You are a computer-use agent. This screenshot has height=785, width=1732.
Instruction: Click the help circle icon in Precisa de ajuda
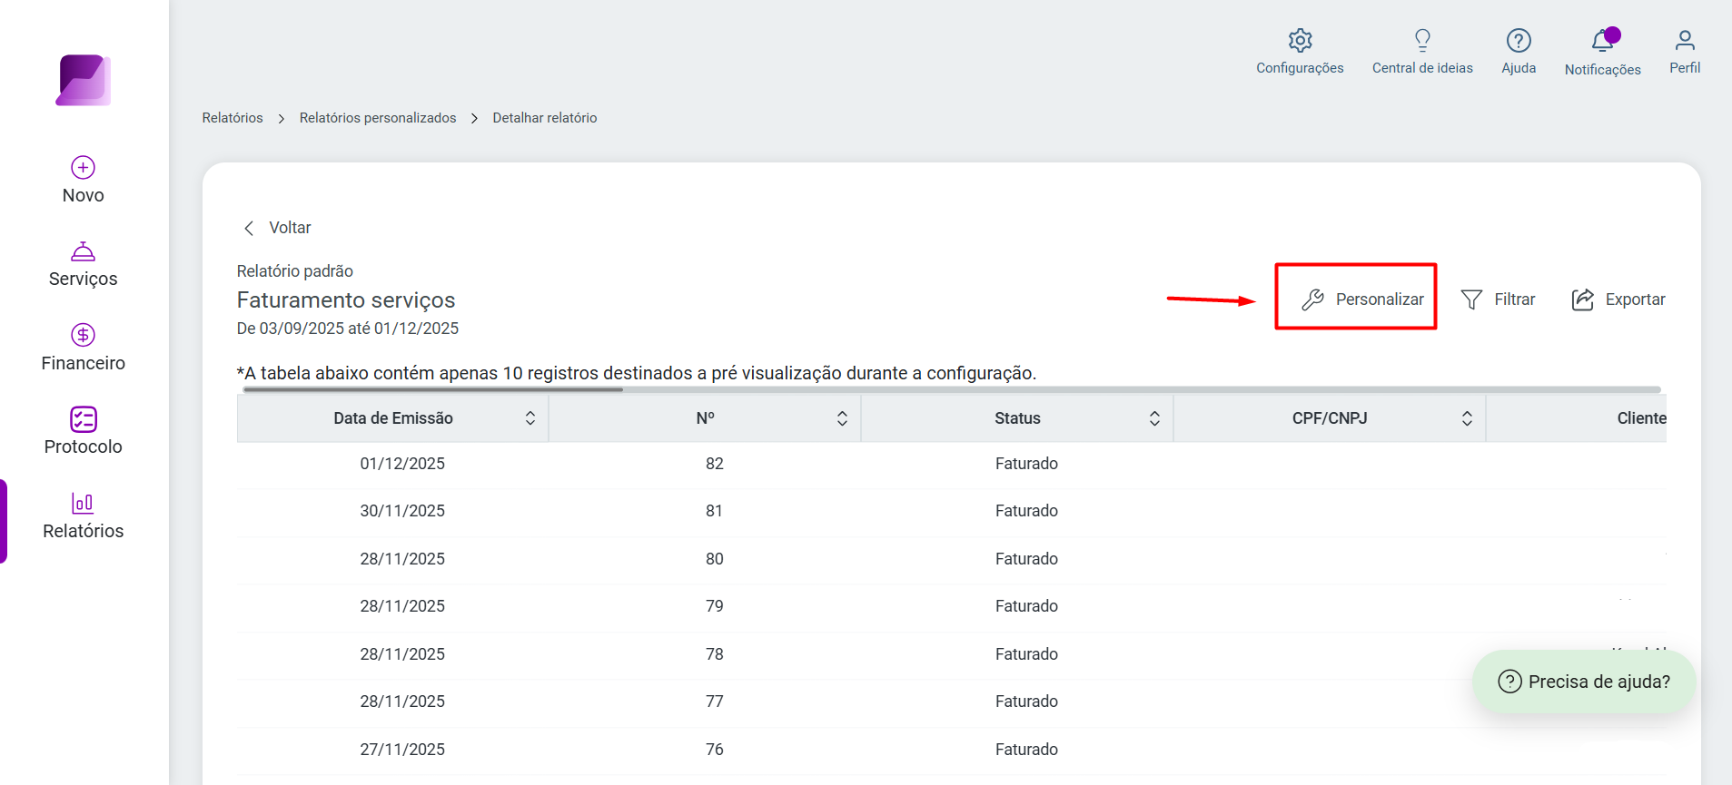click(x=1509, y=682)
